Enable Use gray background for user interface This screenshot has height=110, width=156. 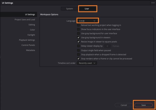point(79,33)
